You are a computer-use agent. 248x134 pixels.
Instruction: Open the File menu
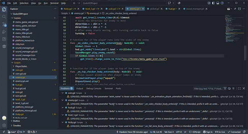click(x=9, y=3)
